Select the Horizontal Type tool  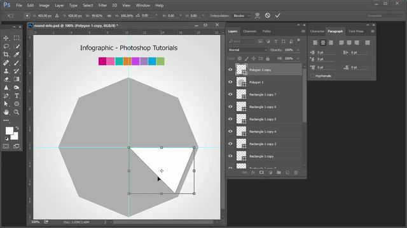[17, 96]
